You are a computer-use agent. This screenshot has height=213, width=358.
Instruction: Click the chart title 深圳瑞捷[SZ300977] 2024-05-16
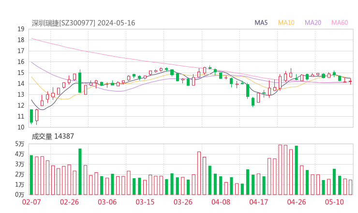coord(83,23)
